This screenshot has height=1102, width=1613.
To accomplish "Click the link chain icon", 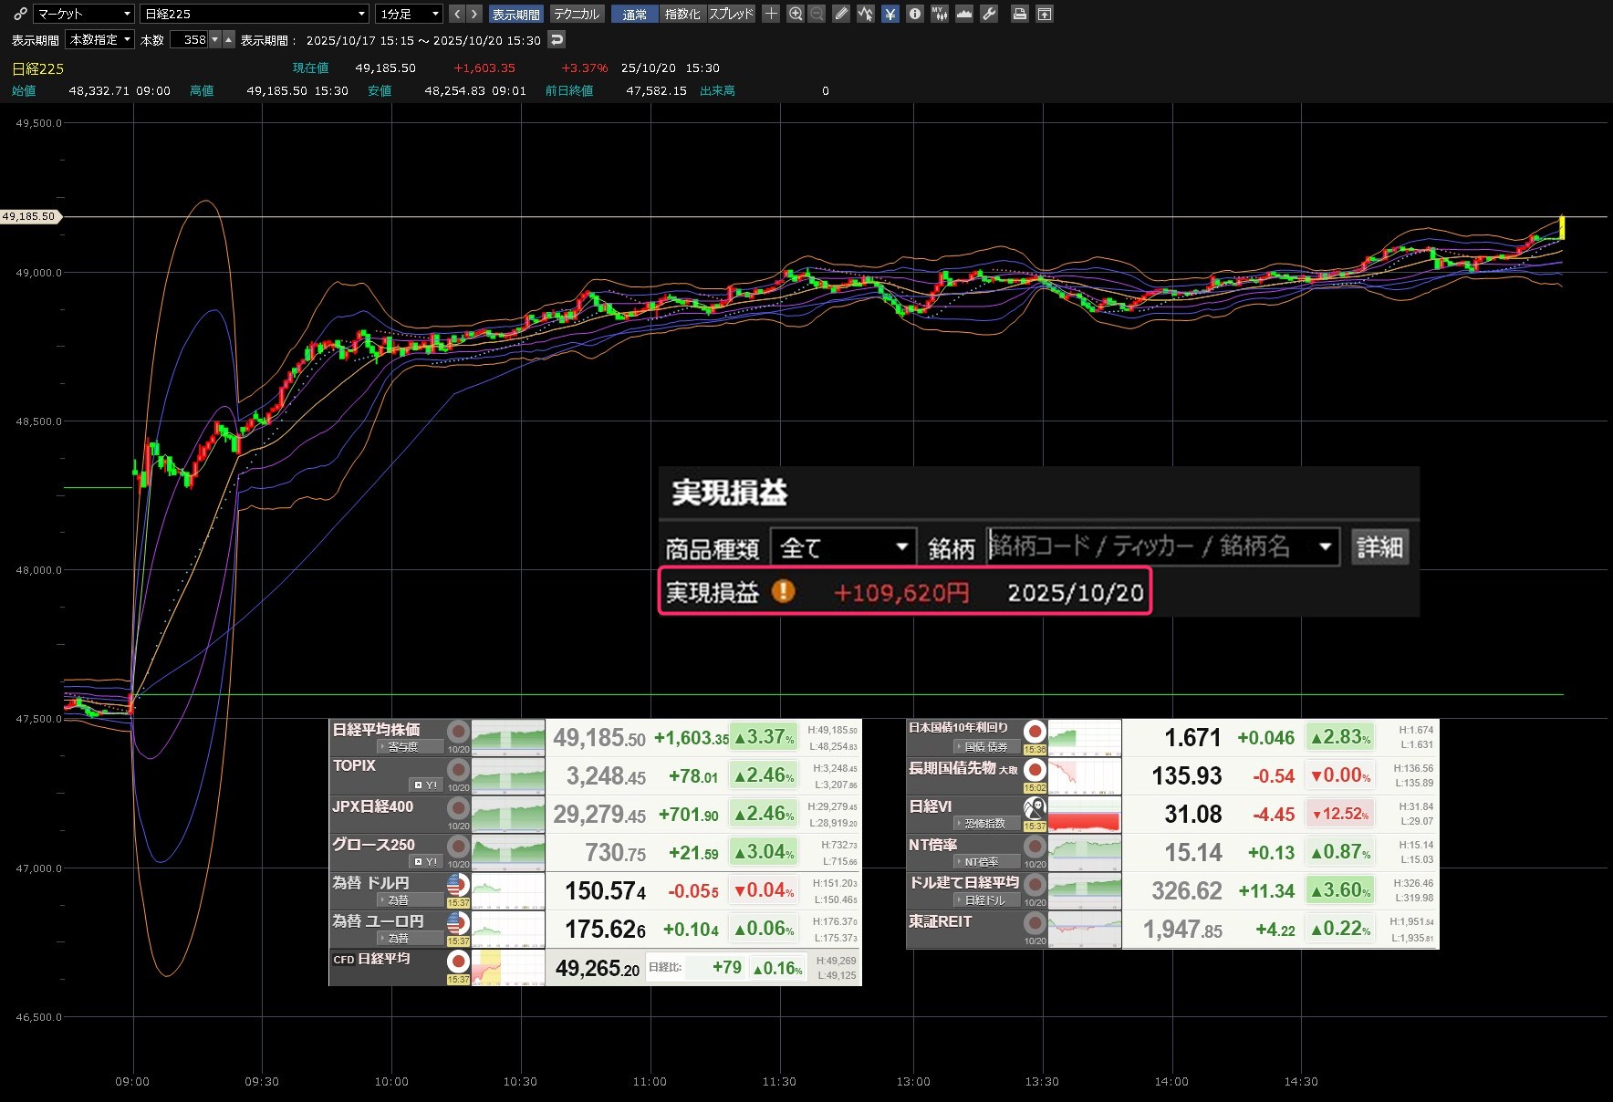I will (20, 14).
